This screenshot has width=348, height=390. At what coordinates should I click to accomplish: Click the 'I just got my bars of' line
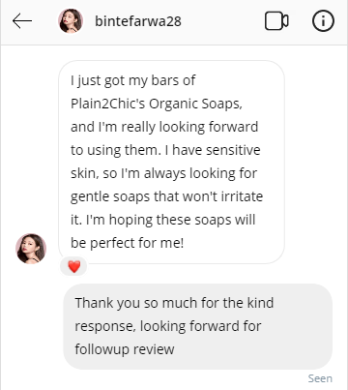pos(133,80)
